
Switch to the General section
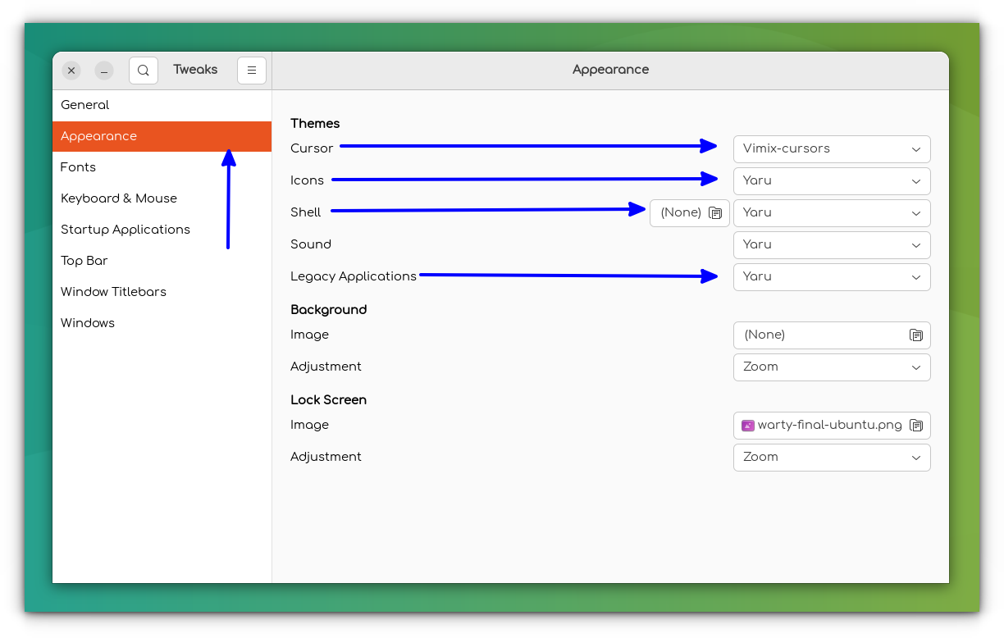coord(84,105)
